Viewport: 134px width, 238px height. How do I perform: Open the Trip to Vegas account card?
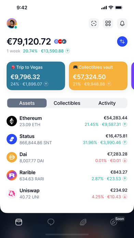pos(36,76)
